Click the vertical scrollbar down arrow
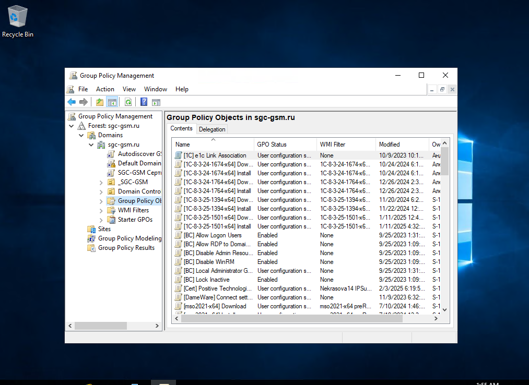The height and width of the screenshot is (385, 529). (444, 309)
